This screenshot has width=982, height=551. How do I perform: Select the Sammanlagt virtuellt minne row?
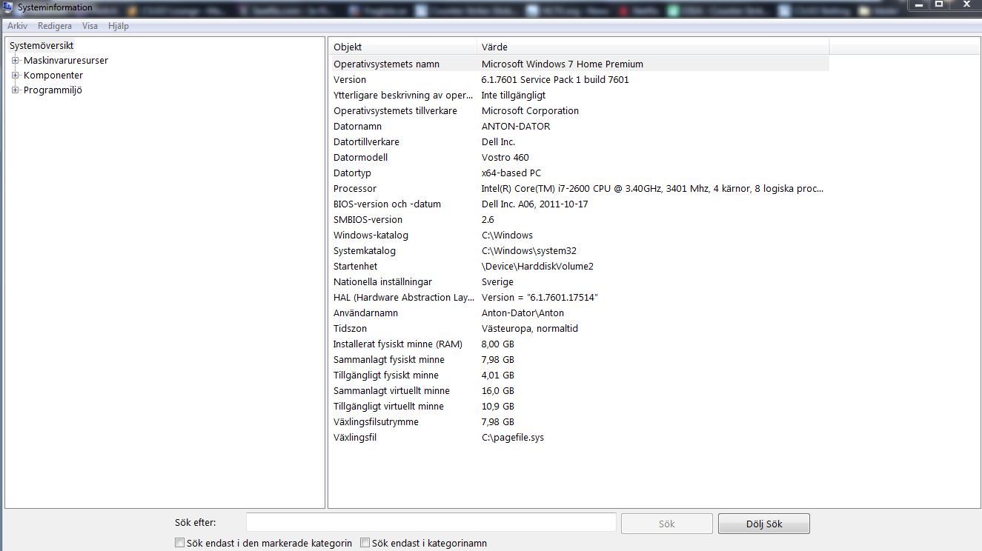[579, 391]
